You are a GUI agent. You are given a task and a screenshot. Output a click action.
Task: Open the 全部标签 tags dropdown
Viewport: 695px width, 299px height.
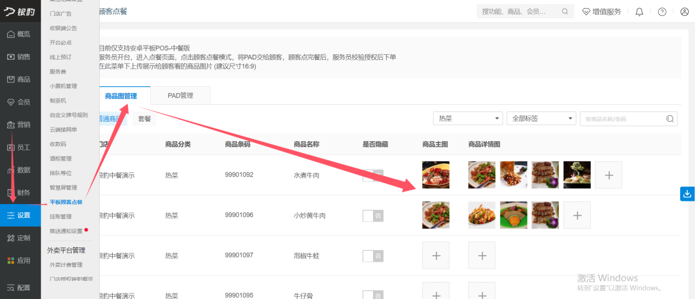point(541,119)
